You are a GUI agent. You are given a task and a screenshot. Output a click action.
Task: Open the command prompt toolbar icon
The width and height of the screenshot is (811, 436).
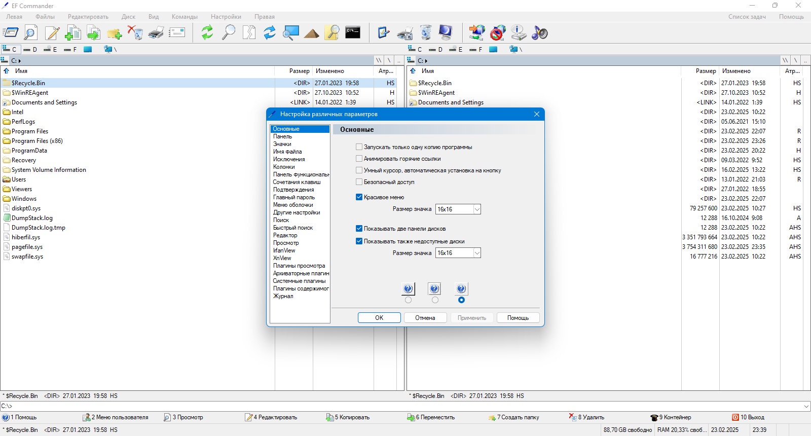point(353,33)
